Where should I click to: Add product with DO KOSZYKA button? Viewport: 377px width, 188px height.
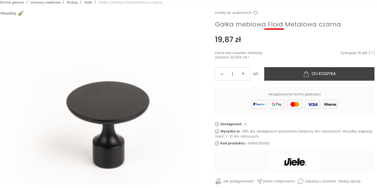pyautogui.click(x=319, y=74)
